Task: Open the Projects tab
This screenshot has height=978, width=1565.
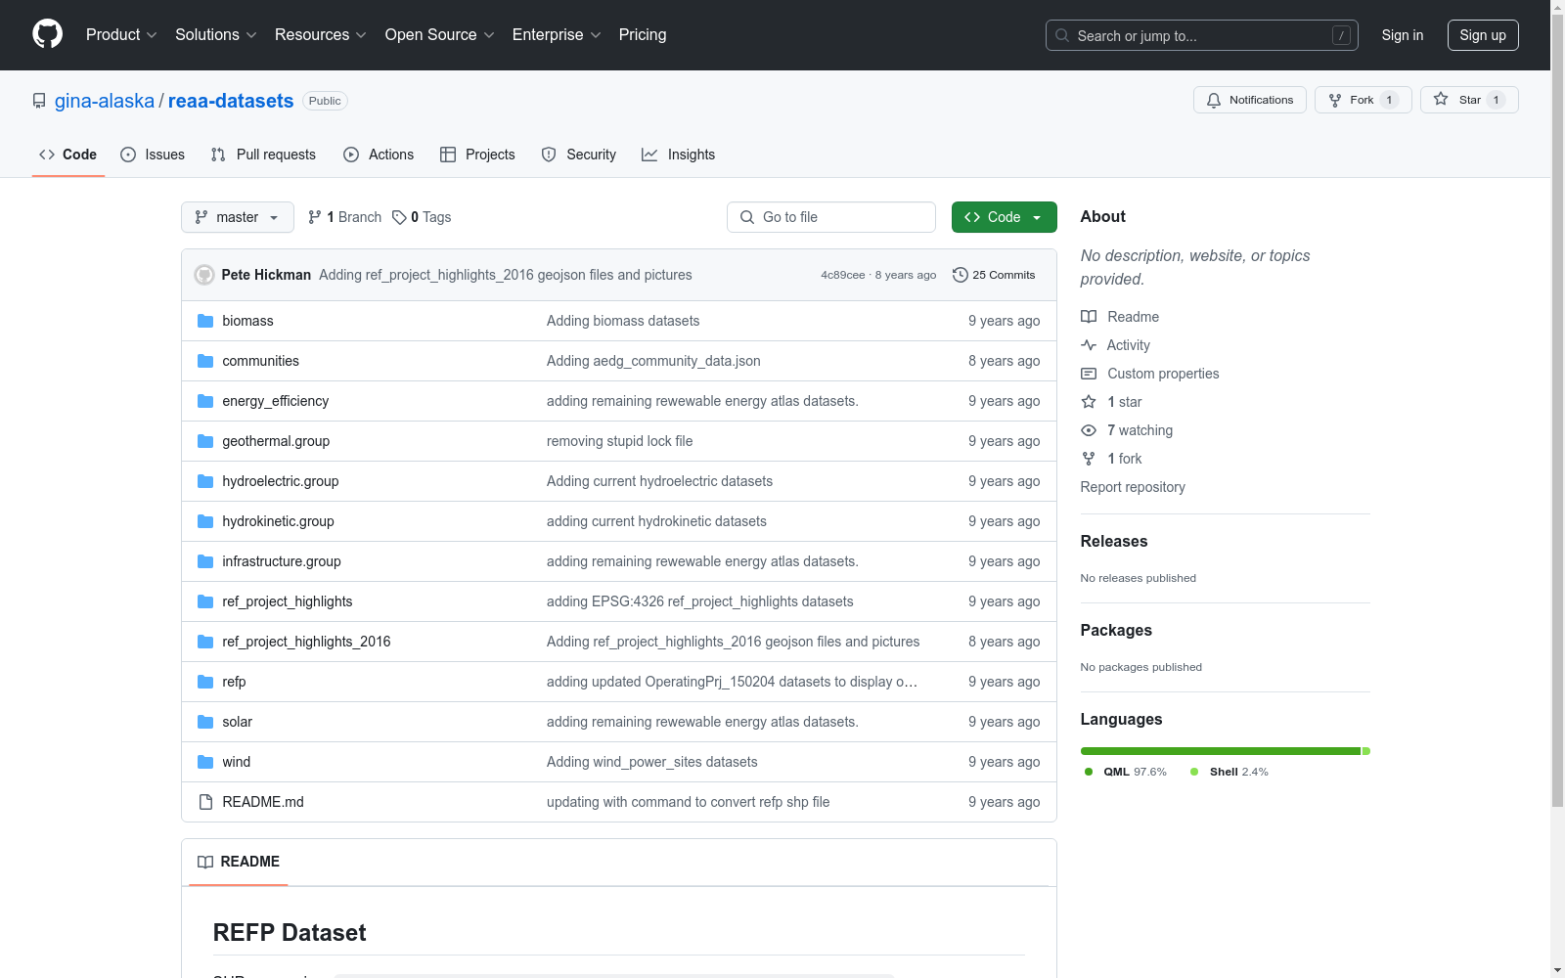Action: 477,155
